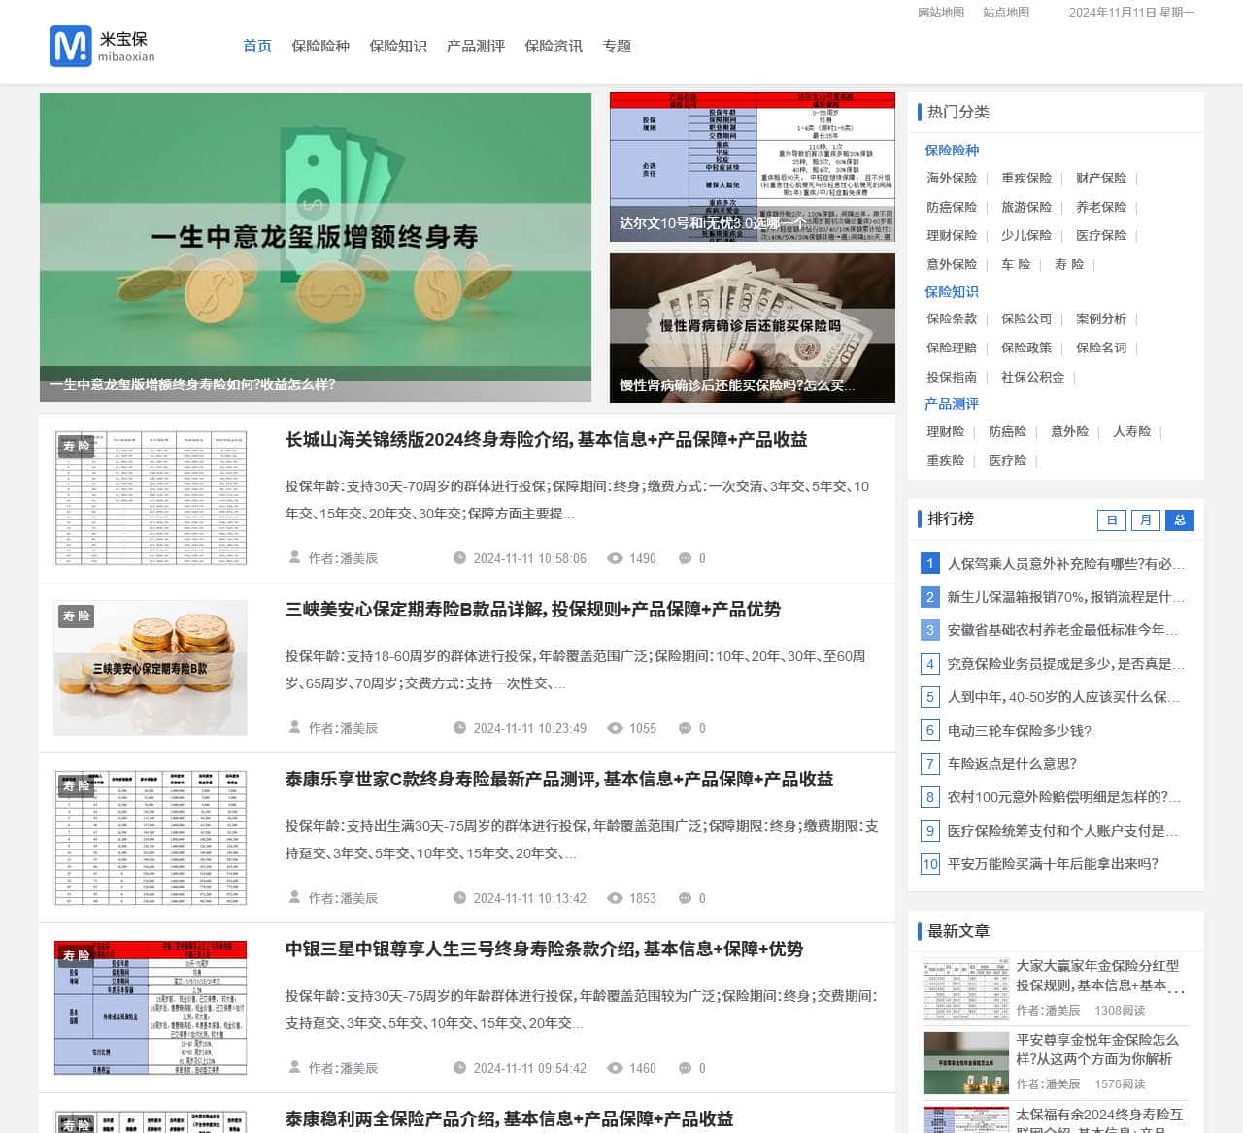This screenshot has height=1133, width=1243.
Task: Click clock icon beside 2024-11-11 10:23:49
Action: click(x=459, y=728)
